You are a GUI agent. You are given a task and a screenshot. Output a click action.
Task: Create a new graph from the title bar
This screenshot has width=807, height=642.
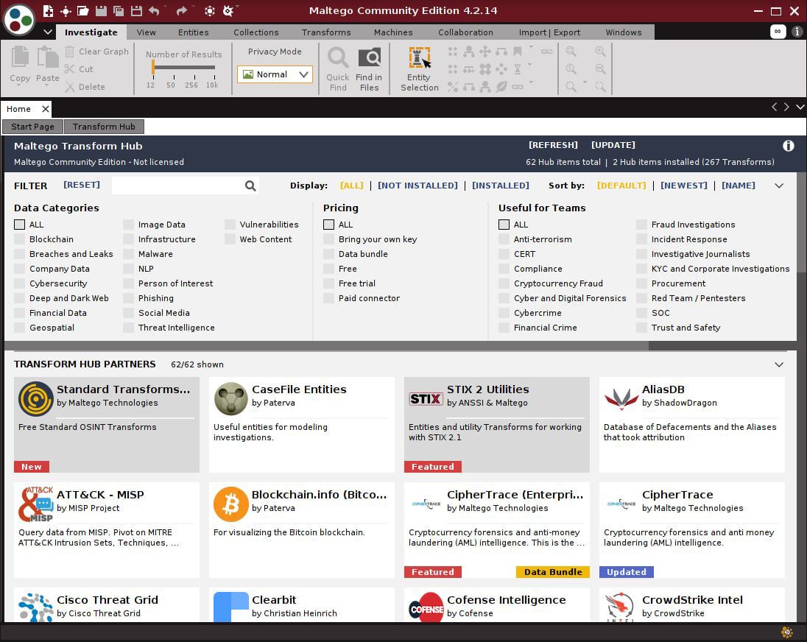click(x=48, y=11)
